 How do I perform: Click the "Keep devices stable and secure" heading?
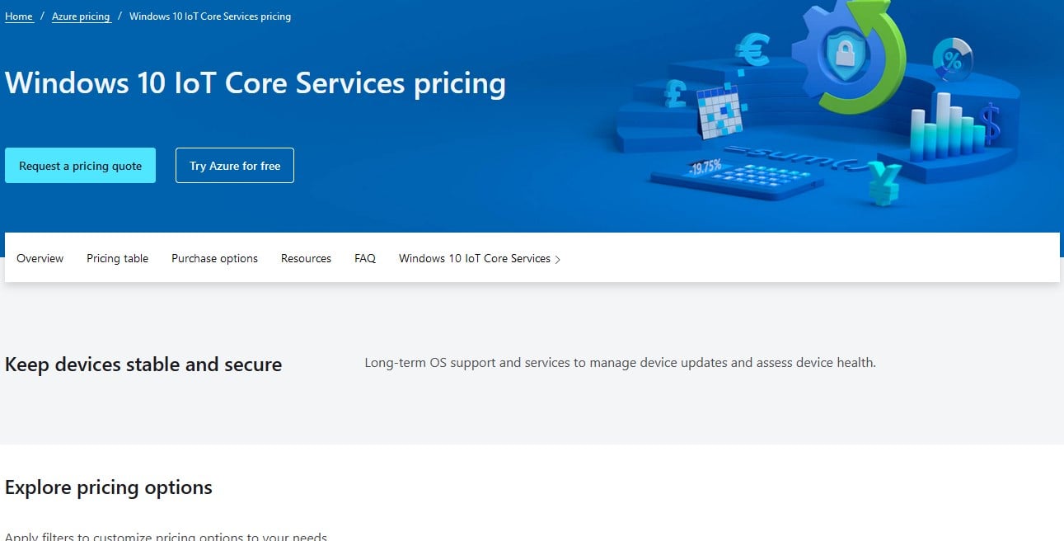143,365
